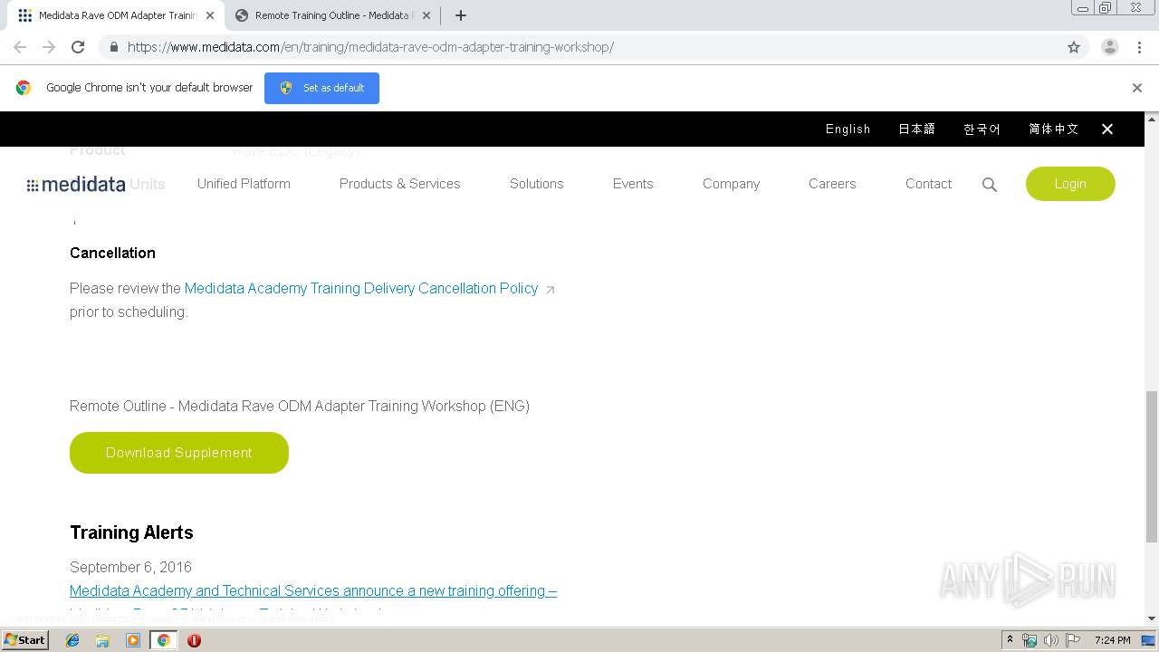Open Medidata Academy and Technical Services announcement link
This screenshot has height=652, width=1159.
pos(313,590)
